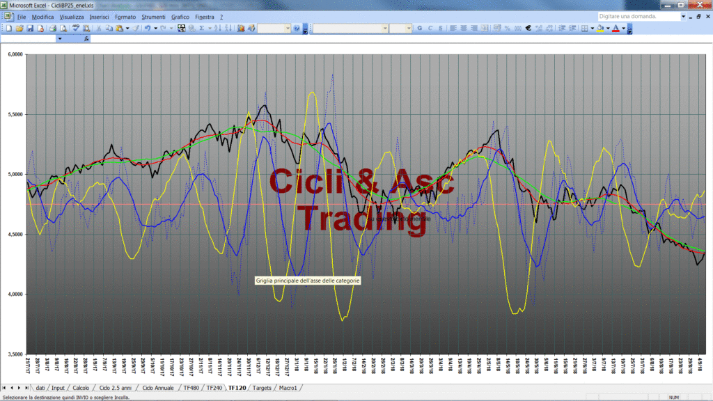Apply thousands separator (000) style
The height and width of the screenshot is (401, 713).
point(518,28)
